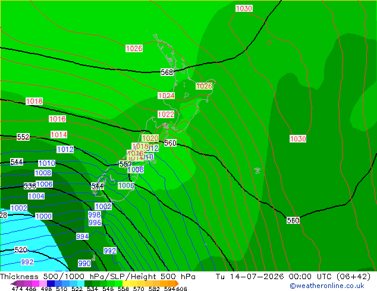
Task: Click the legend value 498
Action: [x=46, y=289]
